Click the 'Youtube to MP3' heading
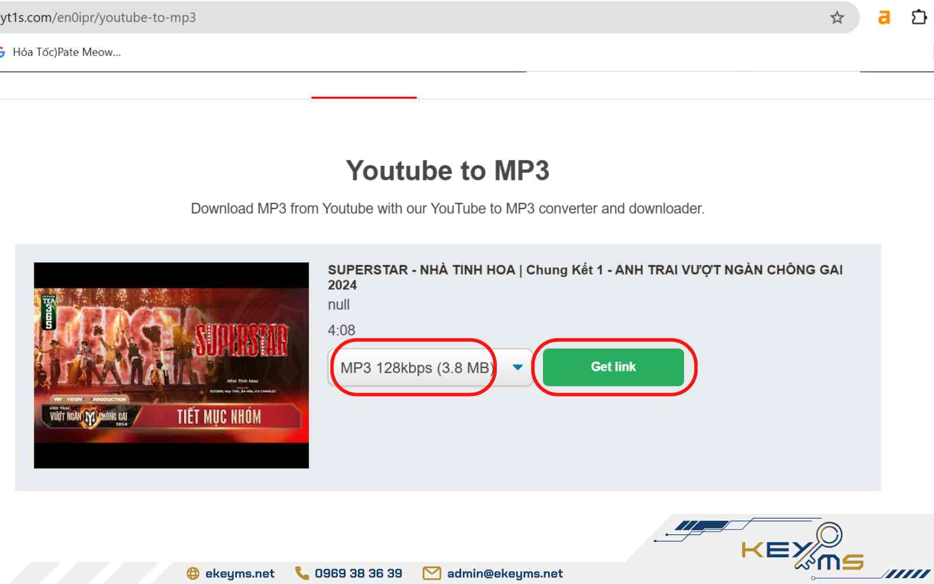Screen dimensions: 934x584 coord(448,171)
